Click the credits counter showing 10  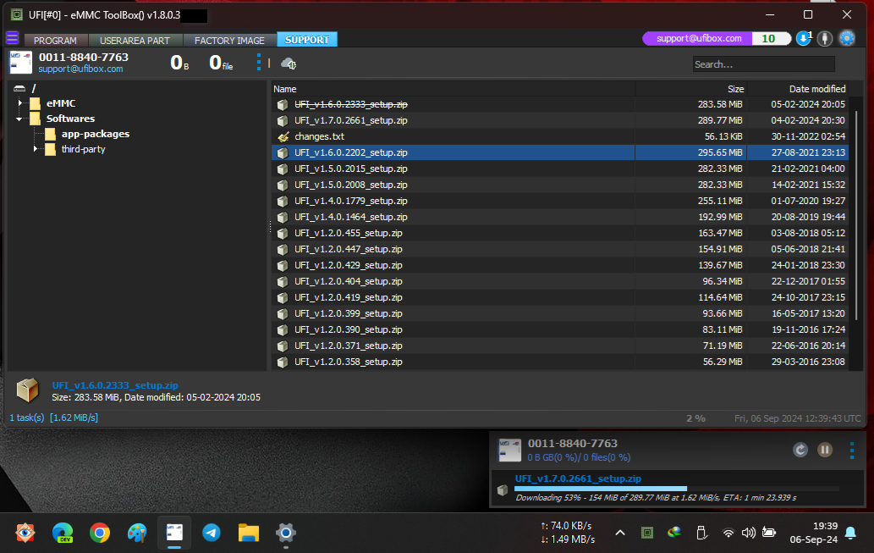coord(770,38)
